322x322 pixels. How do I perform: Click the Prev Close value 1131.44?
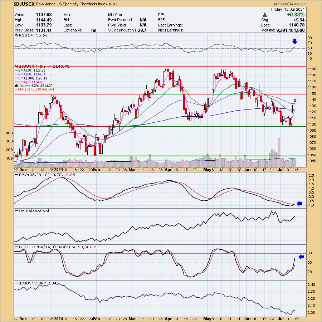point(44,30)
